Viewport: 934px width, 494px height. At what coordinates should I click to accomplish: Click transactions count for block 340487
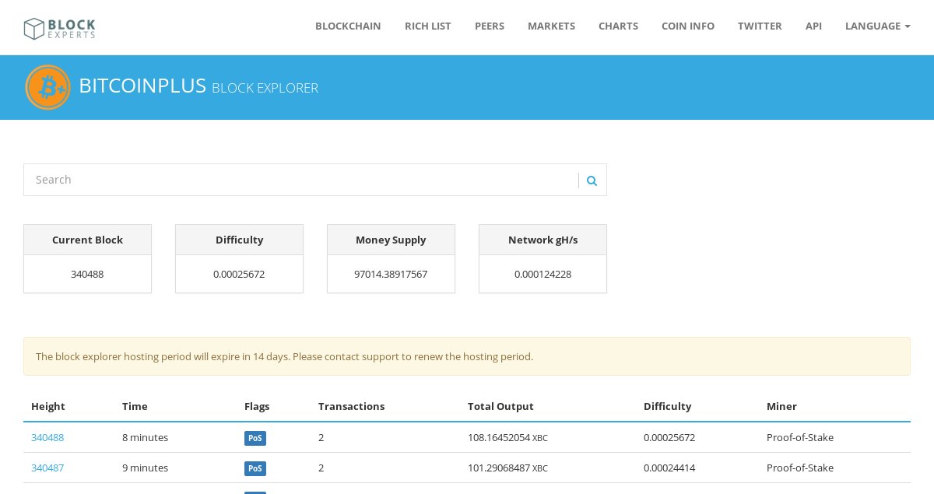coord(321,468)
